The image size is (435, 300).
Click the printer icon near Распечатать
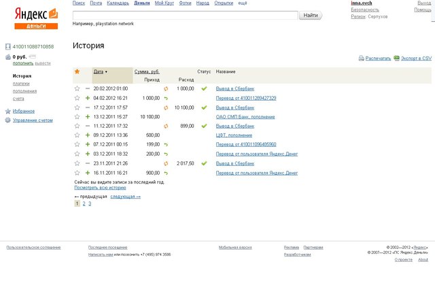point(361,59)
